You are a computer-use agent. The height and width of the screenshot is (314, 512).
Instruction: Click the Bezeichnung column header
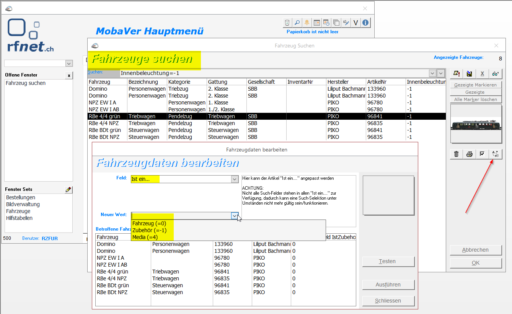pos(147,82)
